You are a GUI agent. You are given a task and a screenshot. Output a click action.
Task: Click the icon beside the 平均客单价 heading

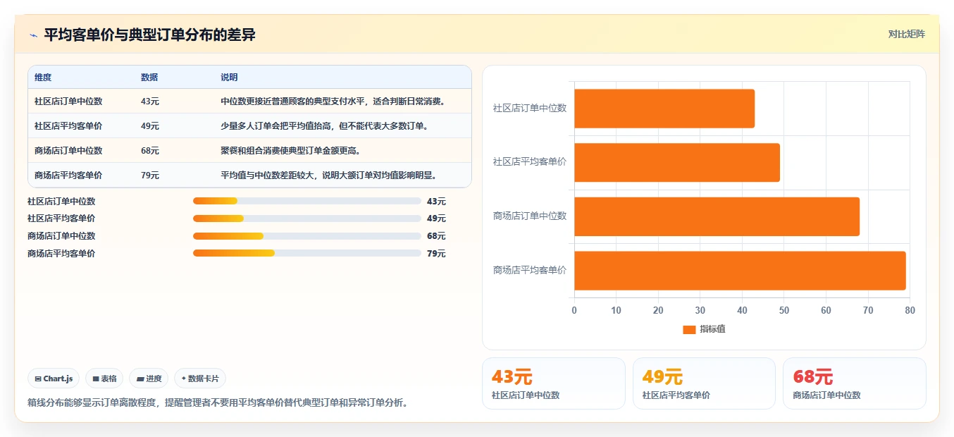point(33,35)
